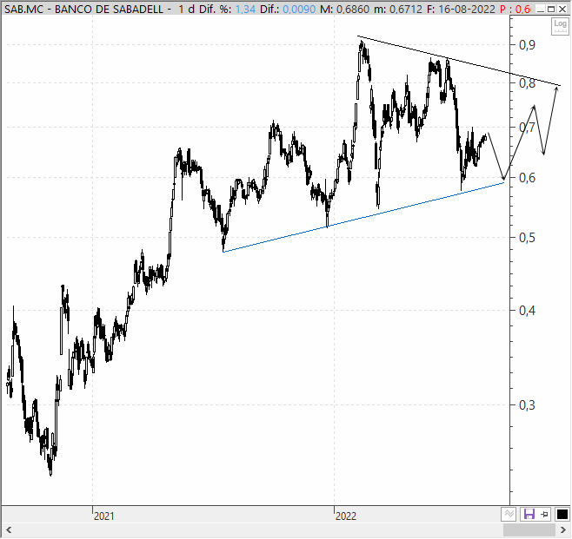Image resolution: width=572 pixels, height=539 pixels.
Task: Click the Dif. value '0,0090'
Action: pos(299,9)
